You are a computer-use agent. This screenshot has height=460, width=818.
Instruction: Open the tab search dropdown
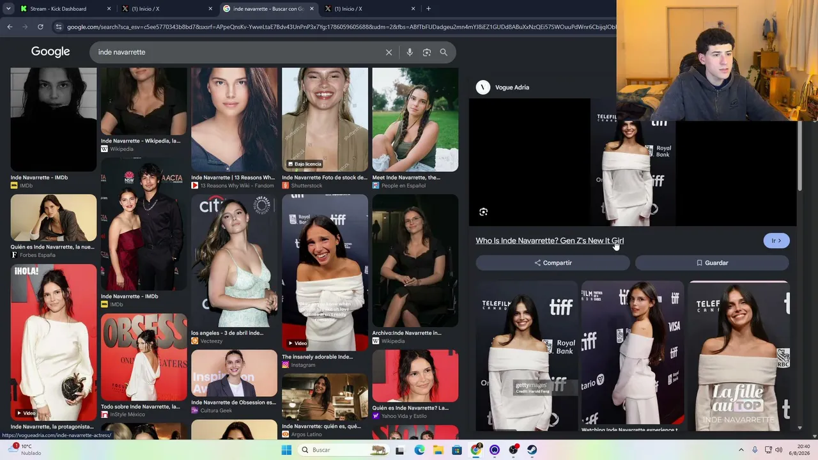click(8, 9)
